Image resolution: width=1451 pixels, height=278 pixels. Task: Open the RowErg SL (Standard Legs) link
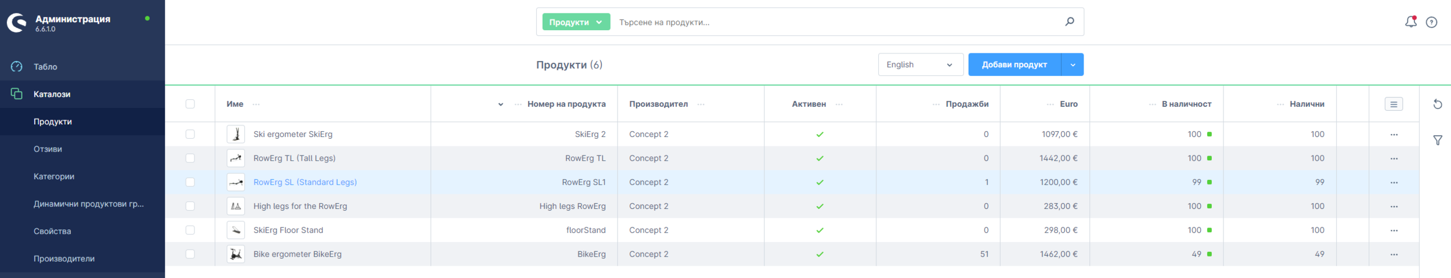(305, 182)
